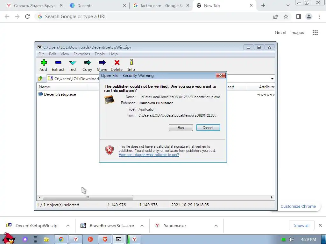Open the Edit menu in 7-Zip
The height and width of the screenshot is (244, 326).
(53, 54)
